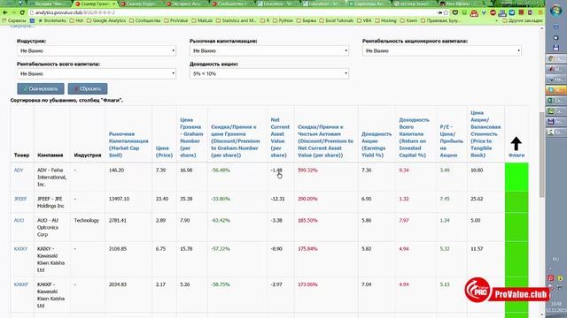Show hidden bookmarks via the overflow chevron

[x=496, y=20]
